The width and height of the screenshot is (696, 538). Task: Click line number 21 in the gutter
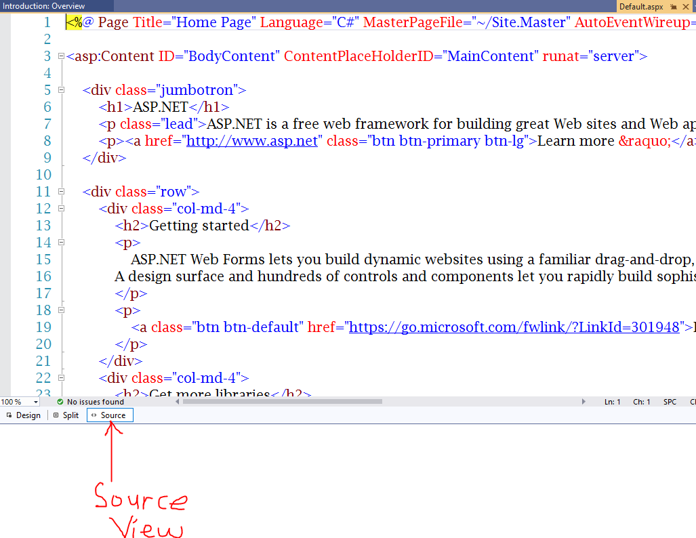43,361
